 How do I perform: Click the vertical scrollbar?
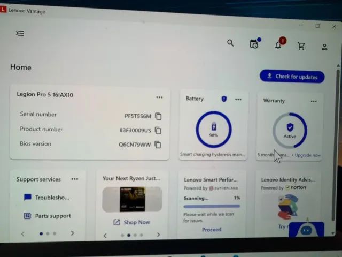tap(336, 145)
